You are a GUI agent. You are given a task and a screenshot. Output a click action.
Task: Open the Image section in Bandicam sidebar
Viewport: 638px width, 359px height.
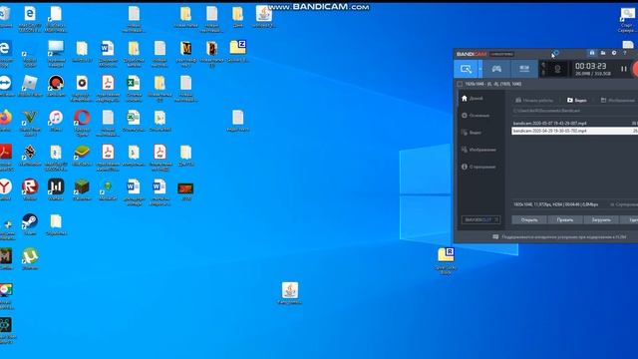tap(478, 150)
